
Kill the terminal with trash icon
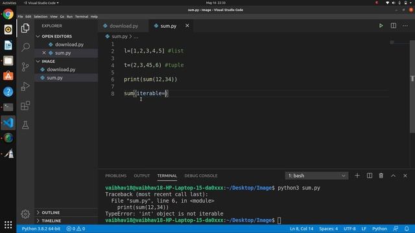[x=381, y=175]
